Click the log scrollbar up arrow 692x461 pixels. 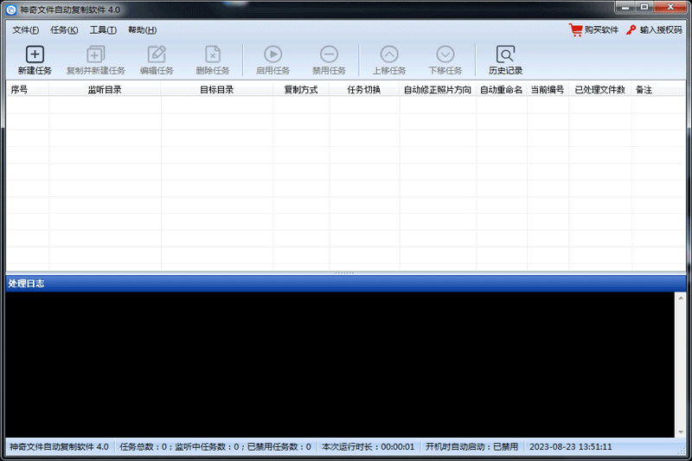681,298
